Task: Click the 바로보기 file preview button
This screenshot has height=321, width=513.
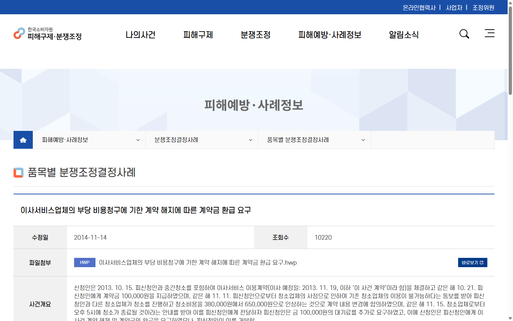Action: 473,263
